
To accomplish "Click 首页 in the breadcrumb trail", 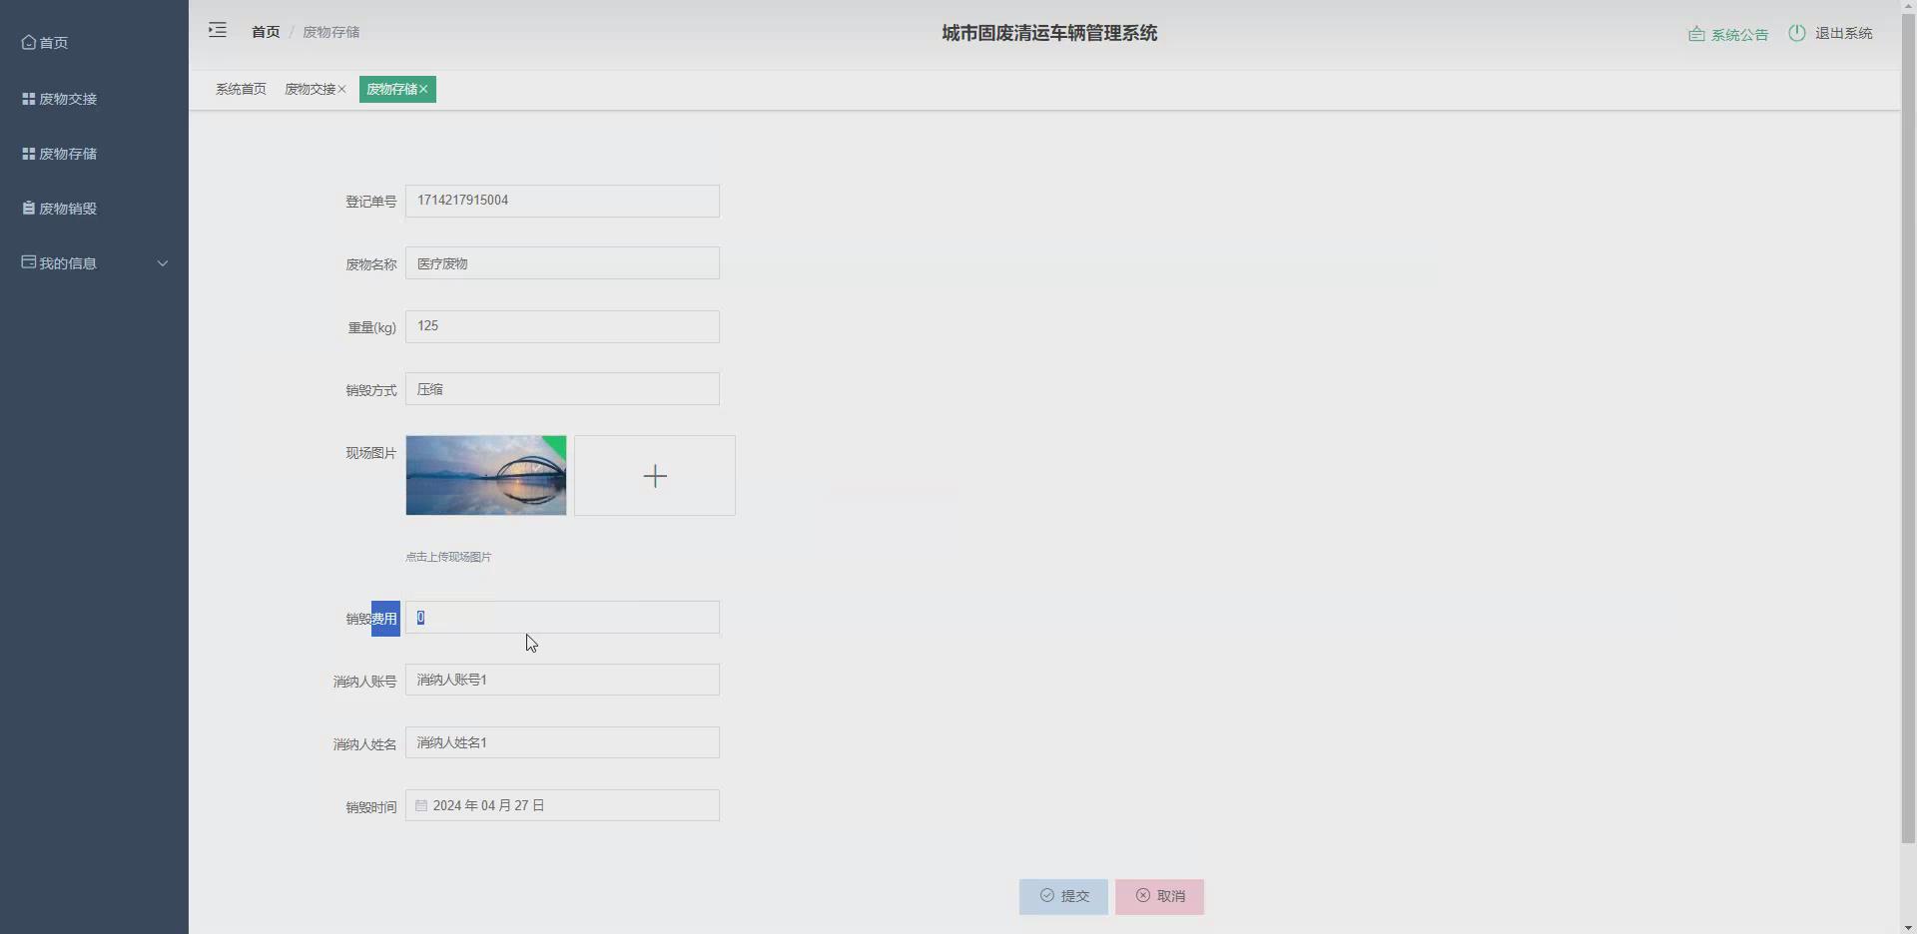I will click(265, 31).
